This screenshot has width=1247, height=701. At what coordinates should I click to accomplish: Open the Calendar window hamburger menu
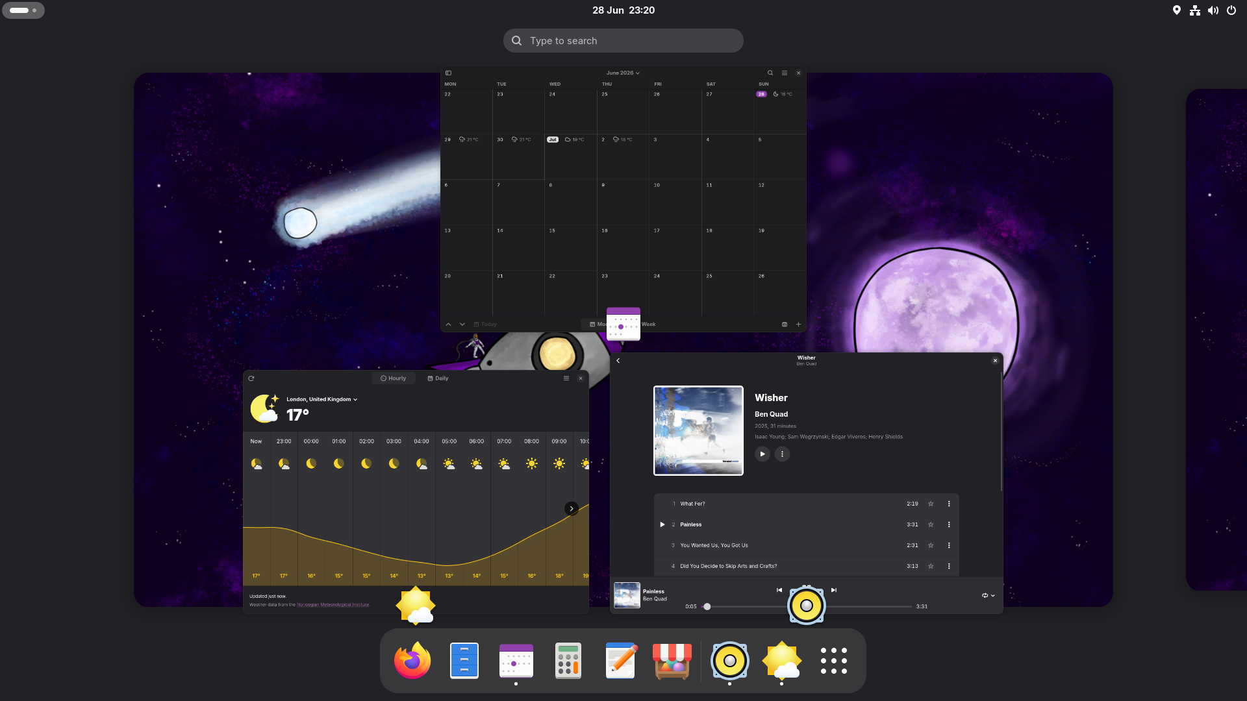click(785, 73)
